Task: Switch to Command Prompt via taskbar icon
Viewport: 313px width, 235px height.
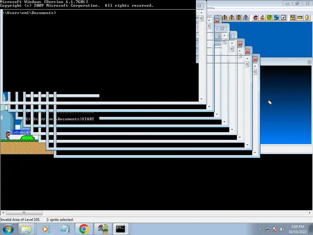Action: pos(121,229)
